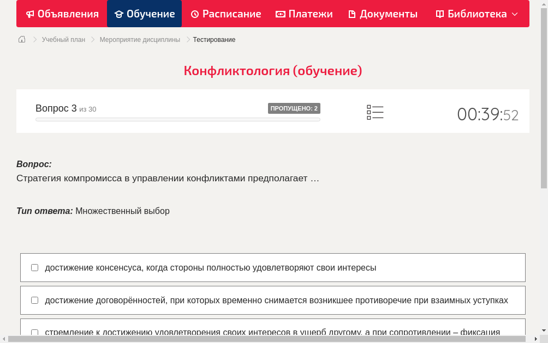548x343 pixels.
Task: Click the ПРОПУЩЕНО: 2 badge
Action: click(x=294, y=108)
